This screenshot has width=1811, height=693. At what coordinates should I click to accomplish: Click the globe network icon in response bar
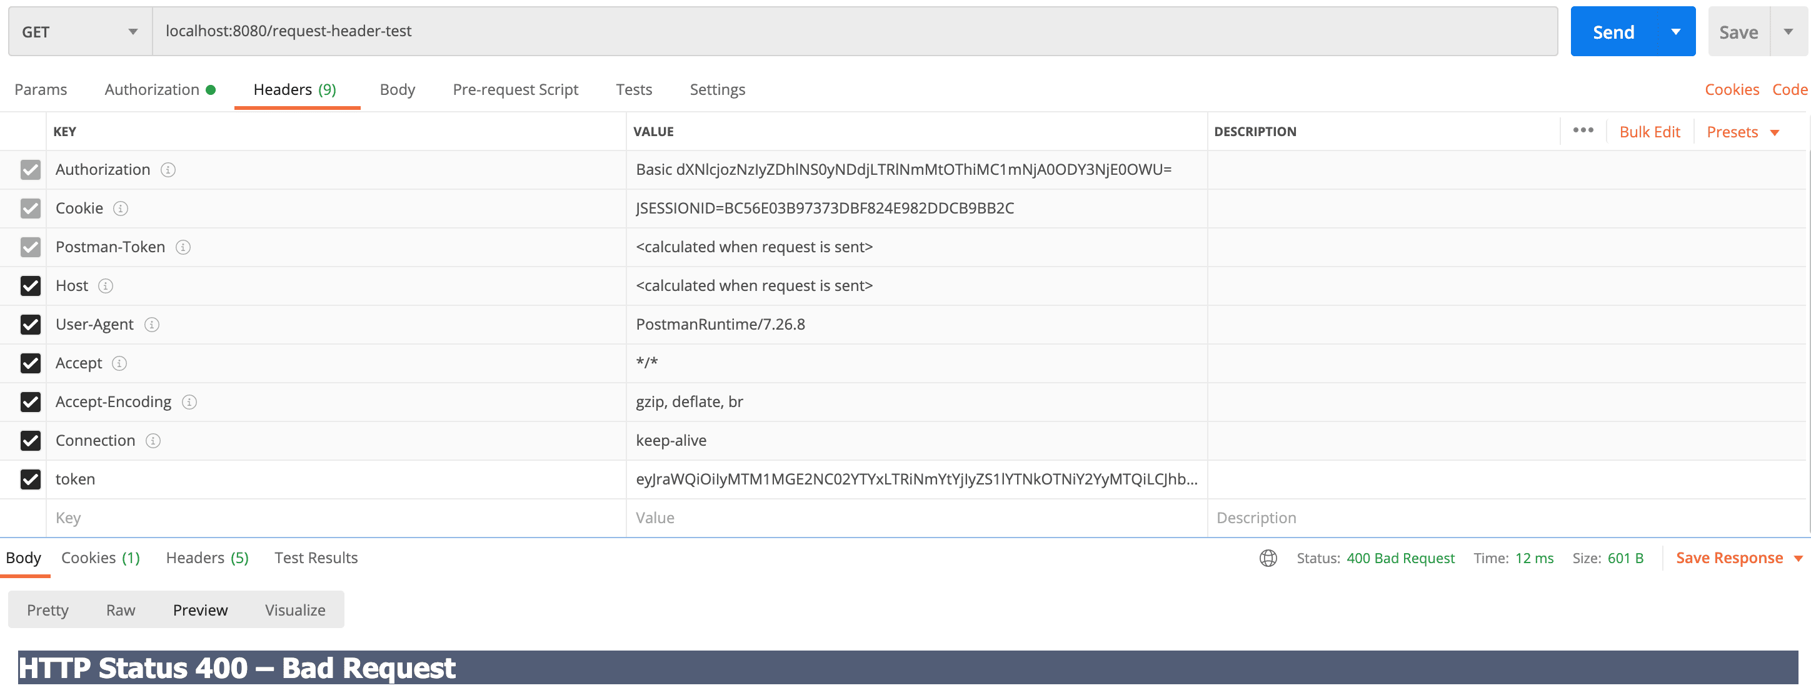pyautogui.click(x=1268, y=558)
